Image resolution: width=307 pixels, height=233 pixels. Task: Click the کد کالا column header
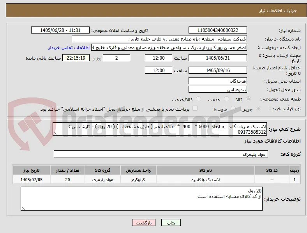pos(272,170)
